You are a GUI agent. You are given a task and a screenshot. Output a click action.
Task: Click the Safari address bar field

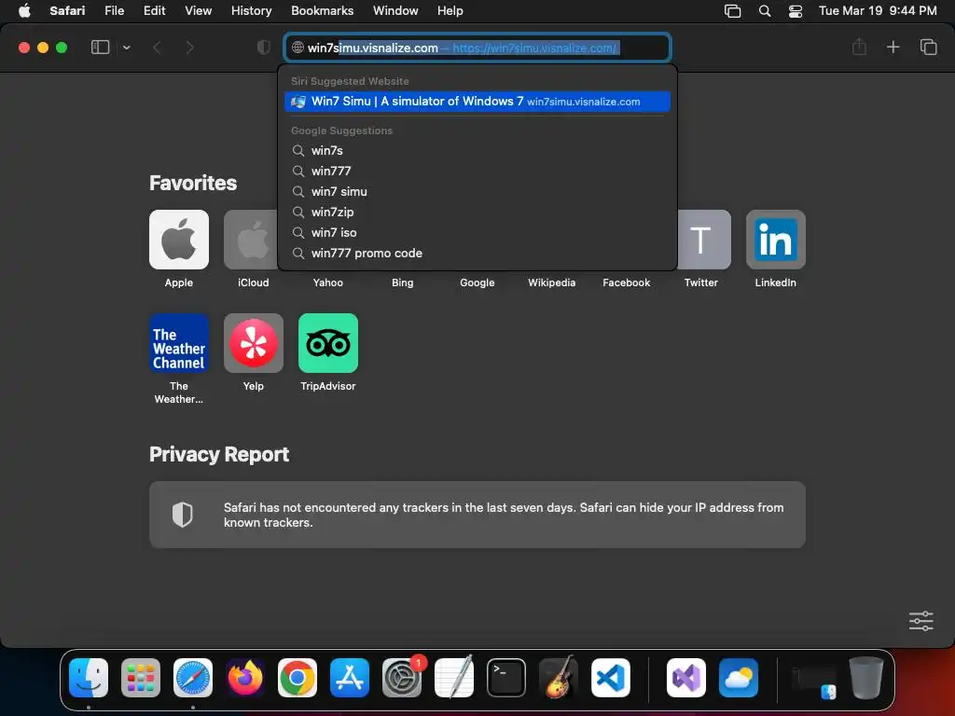point(477,48)
